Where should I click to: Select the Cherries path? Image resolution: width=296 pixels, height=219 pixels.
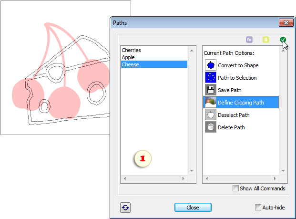pyautogui.click(x=154, y=50)
